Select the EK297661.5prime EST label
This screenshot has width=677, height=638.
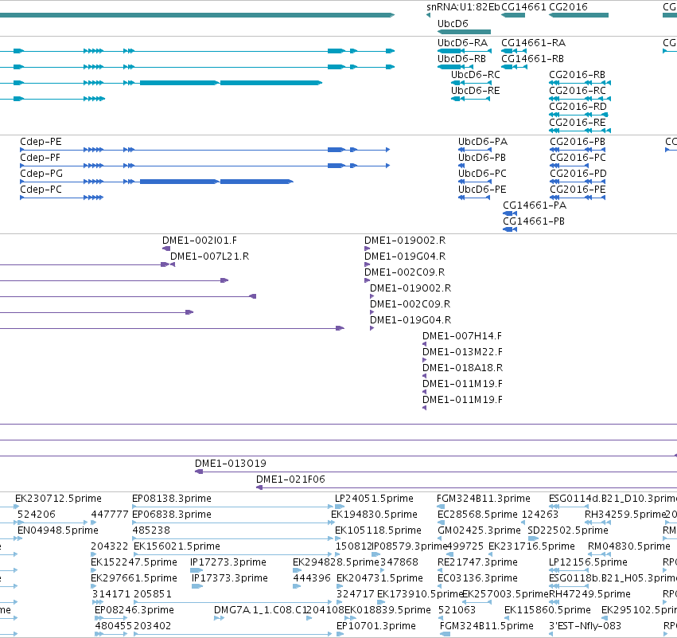tap(134, 579)
